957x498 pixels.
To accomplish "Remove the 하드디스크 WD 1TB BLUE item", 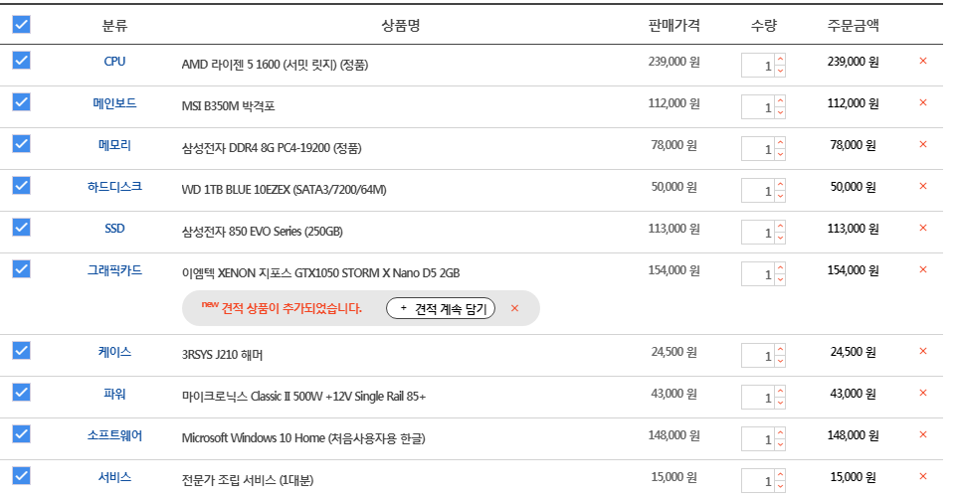I will (x=923, y=186).
